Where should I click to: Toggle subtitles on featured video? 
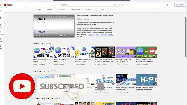point(61,36)
